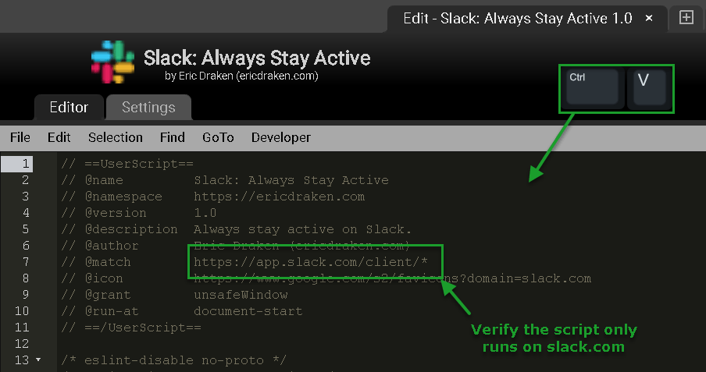The height and width of the screenshot is (372, 706).
Task: Click the Ctrl key graphic
Action: click(x=592, y=87)
